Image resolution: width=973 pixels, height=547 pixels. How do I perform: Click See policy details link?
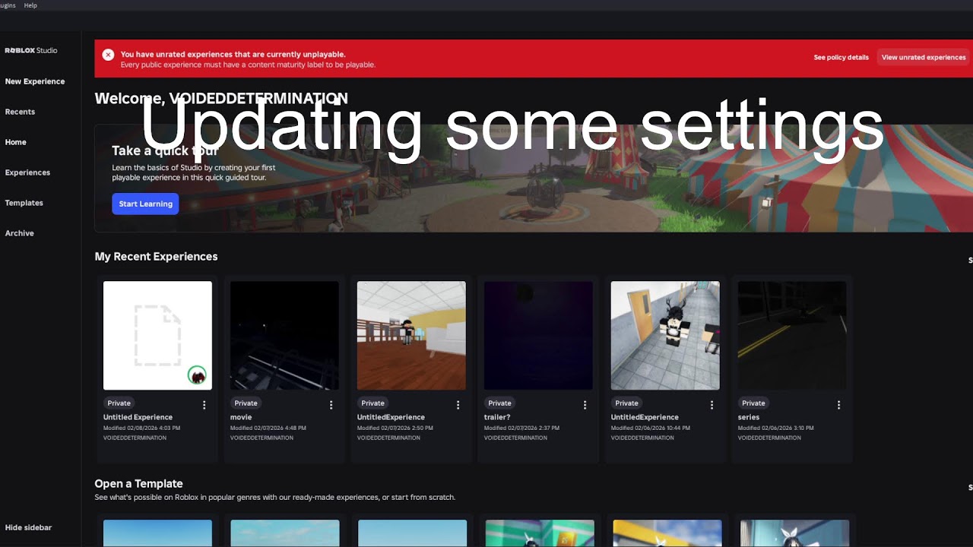[841, 58]
